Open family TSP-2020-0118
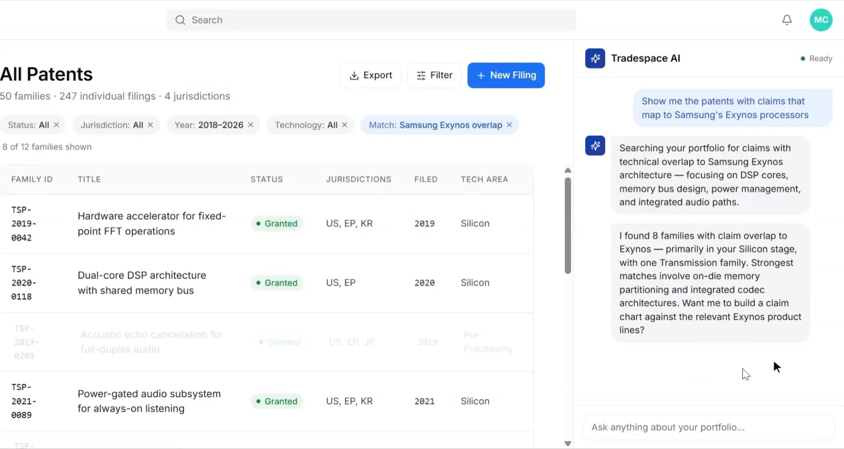The width and height of the screenshot is (844, 449). (x=24, y=283)
